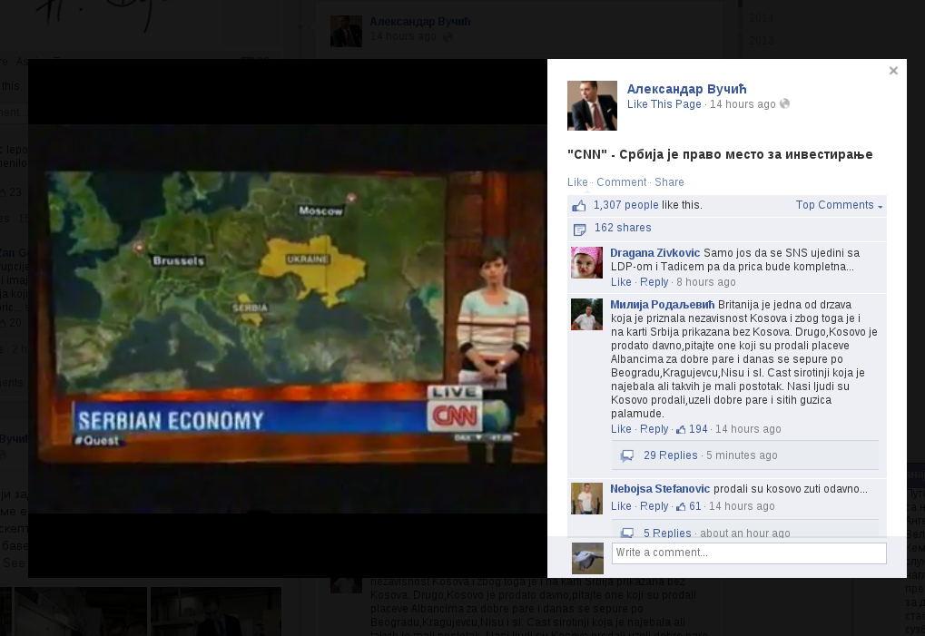The height and width of the screenshot is (636, 925).
Task: Open Nebojsa Stefanovic's profile name link
Action: pyautogui.click(x=660, y=489)
